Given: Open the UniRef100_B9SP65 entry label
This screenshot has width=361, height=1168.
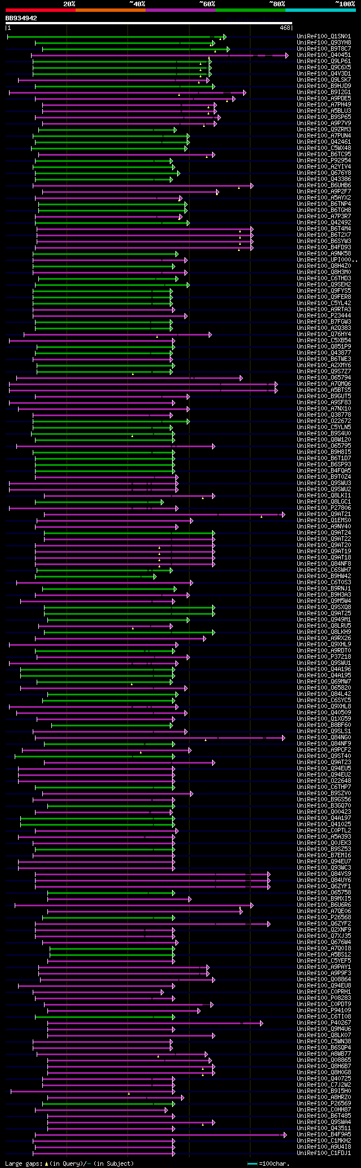Looking at the screenshot, I should tap(324, 117).
